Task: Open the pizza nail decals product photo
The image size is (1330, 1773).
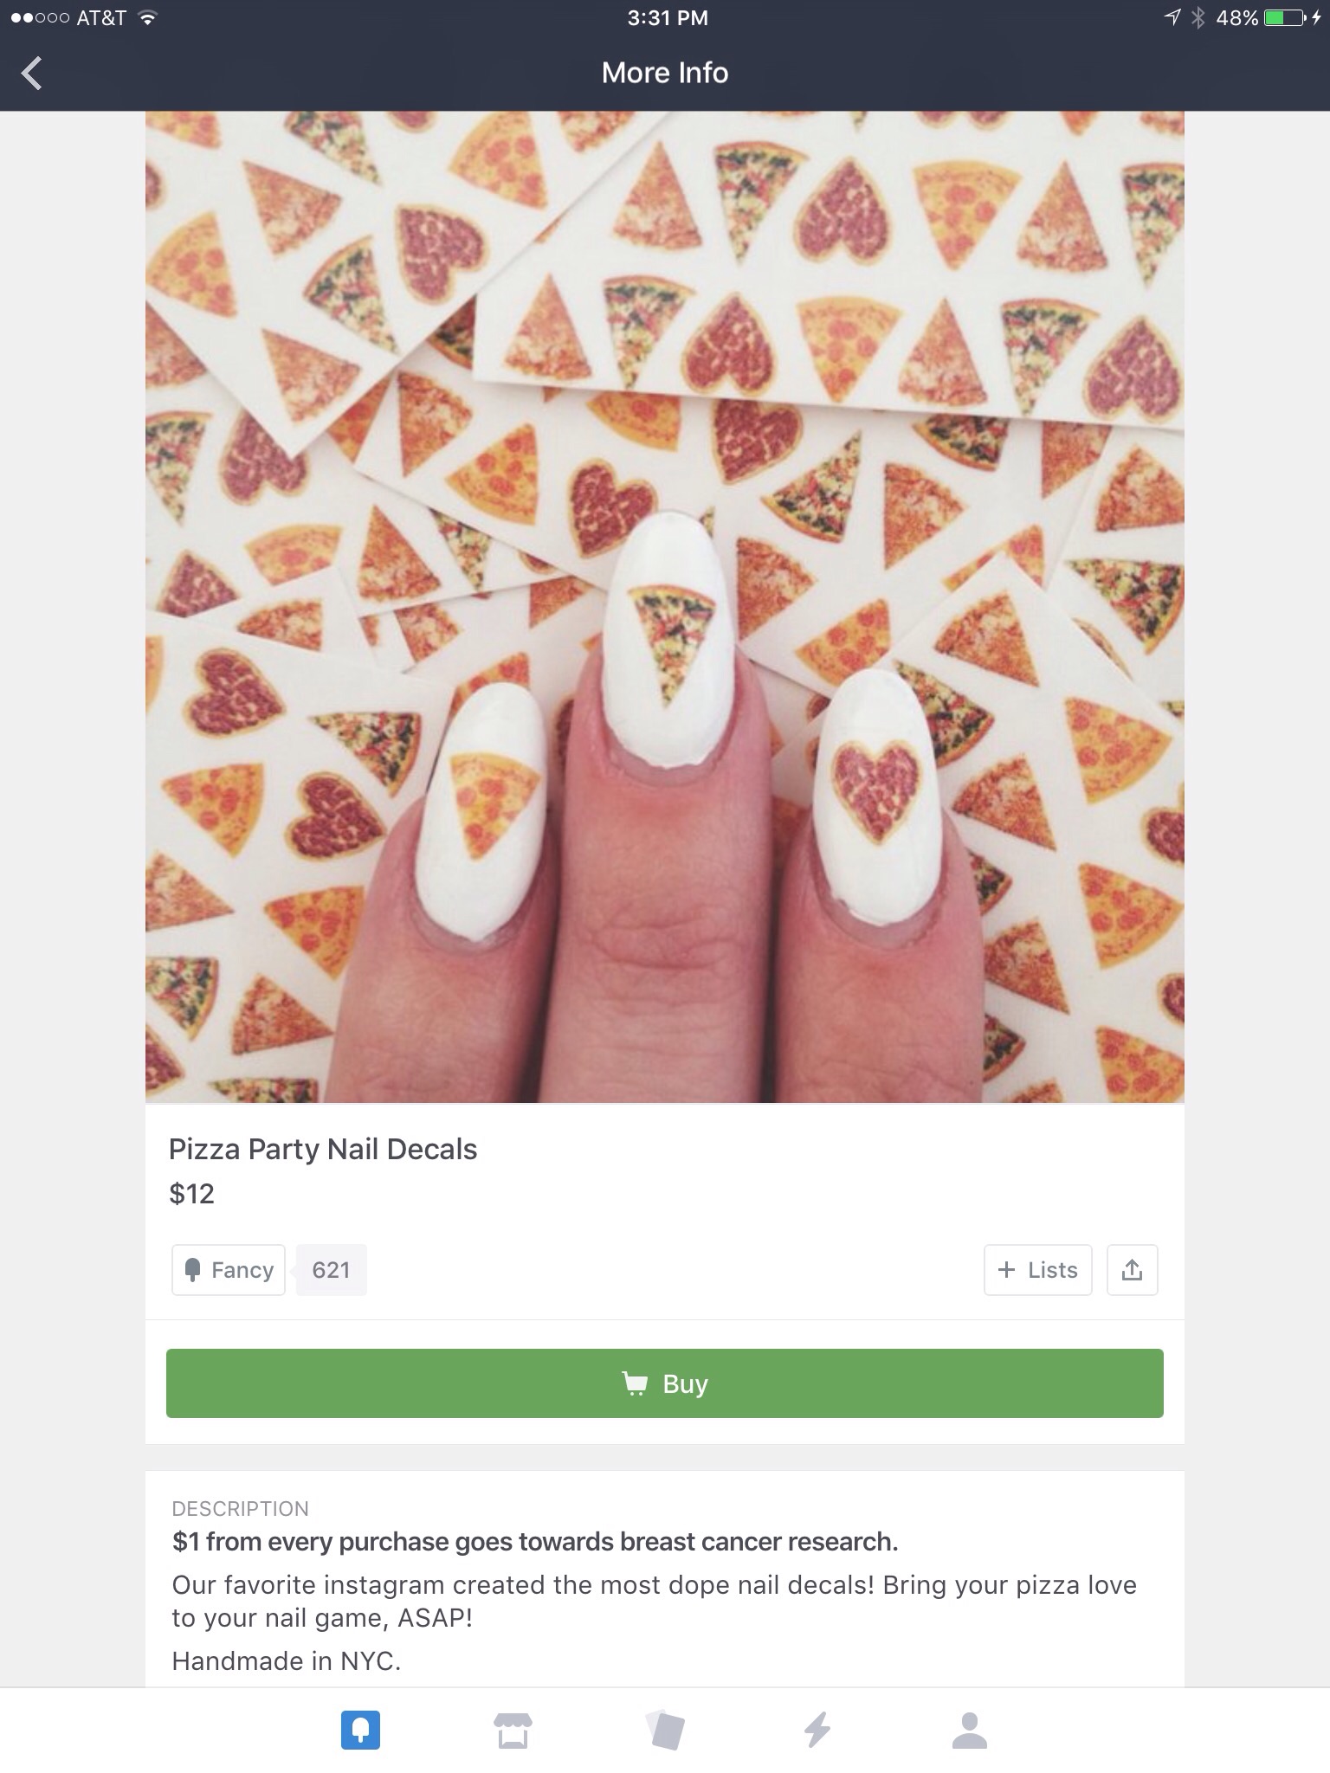Action: tap(665, 606)
